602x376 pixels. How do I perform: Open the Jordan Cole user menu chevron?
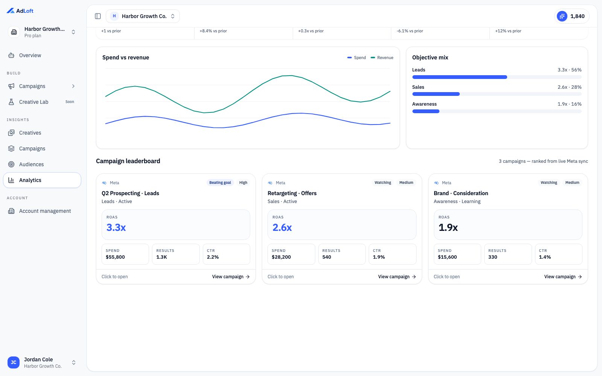click(74, 362)
